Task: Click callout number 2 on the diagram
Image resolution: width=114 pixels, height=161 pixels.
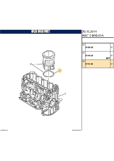Action: [x=31, y=64]
